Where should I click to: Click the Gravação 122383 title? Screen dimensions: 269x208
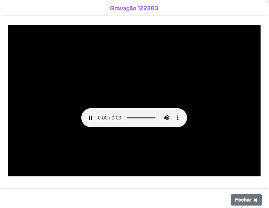[134, 8]
